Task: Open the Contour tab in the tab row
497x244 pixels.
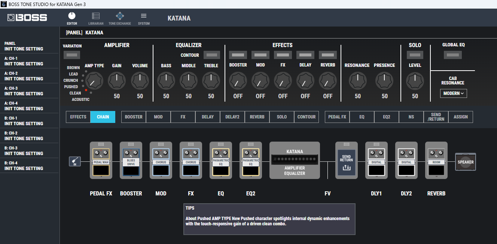Action: [x=307, y=117]
